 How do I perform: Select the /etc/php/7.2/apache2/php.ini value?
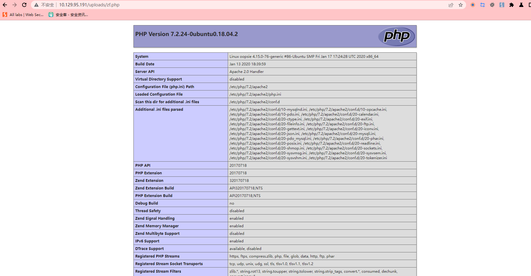(255, 94)
